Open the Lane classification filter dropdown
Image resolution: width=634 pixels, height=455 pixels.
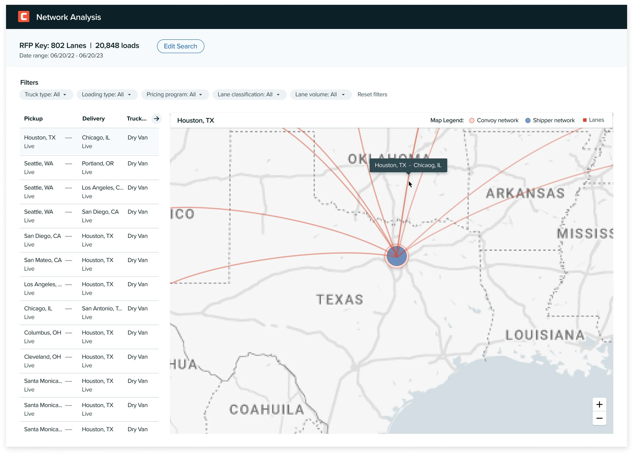[249, 94]
